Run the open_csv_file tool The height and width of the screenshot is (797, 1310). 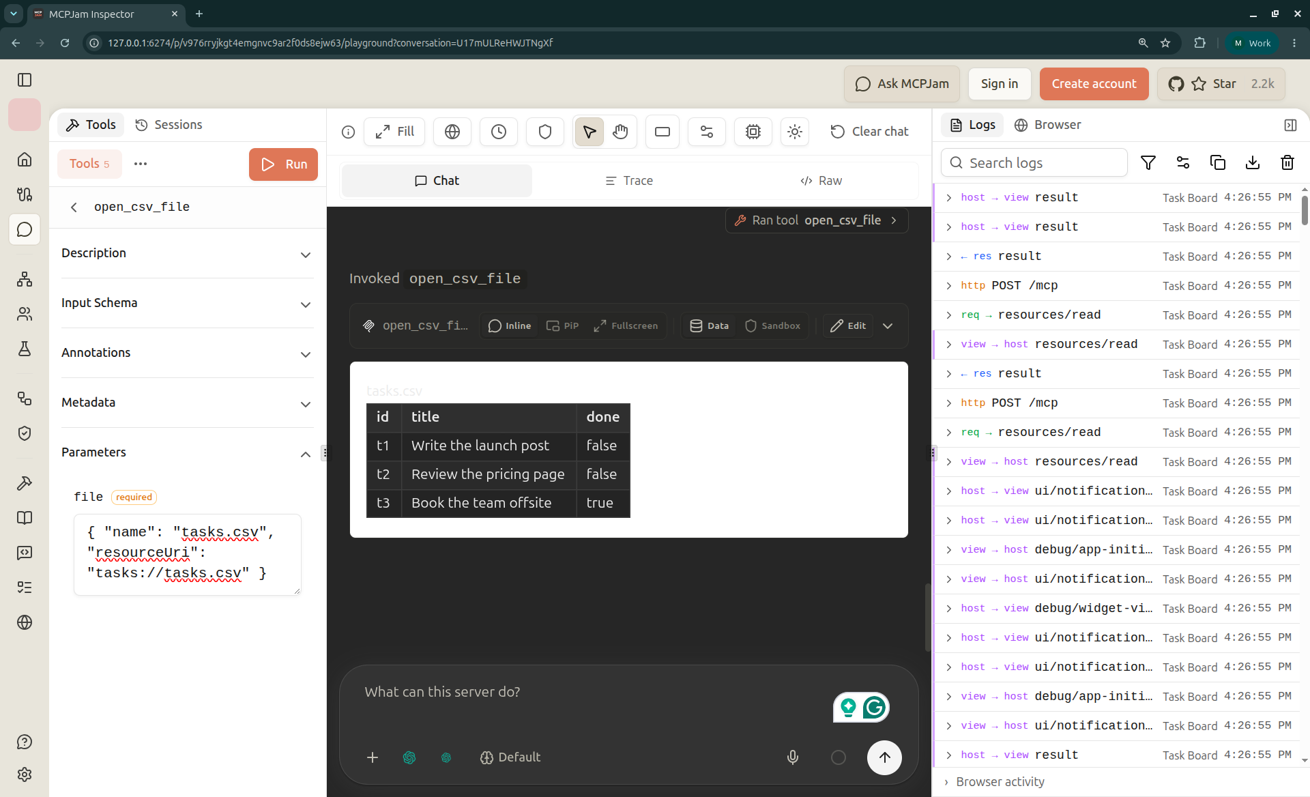click(x=283, y=164)
